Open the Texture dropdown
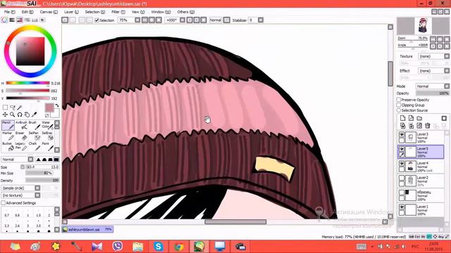 [433, 56]
